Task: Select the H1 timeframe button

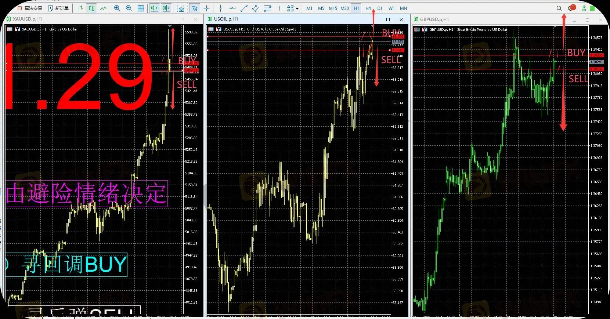Action: tap(356, 8)
